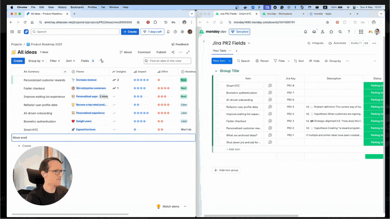Viewport: 390px width, 219px height.
Task: Switch to the monday - Workspaces tab
Action: point(283,14)
